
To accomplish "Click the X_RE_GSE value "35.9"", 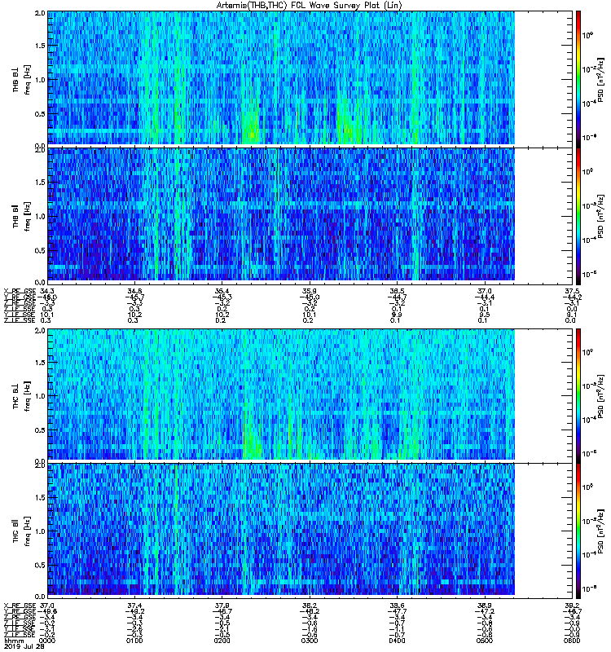I will click(310, 291).
